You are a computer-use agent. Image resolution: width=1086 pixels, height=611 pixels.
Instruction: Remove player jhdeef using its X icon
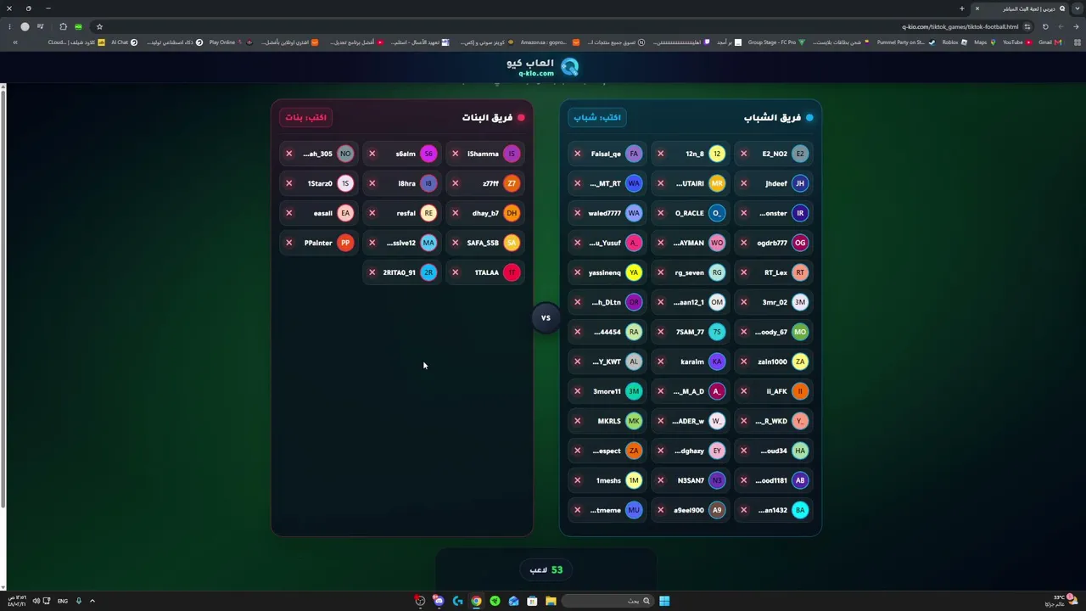point(743,183)
